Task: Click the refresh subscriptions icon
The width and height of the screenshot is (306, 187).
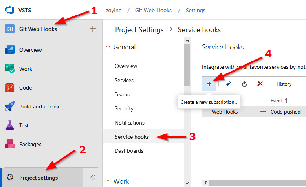Action: 244,84
